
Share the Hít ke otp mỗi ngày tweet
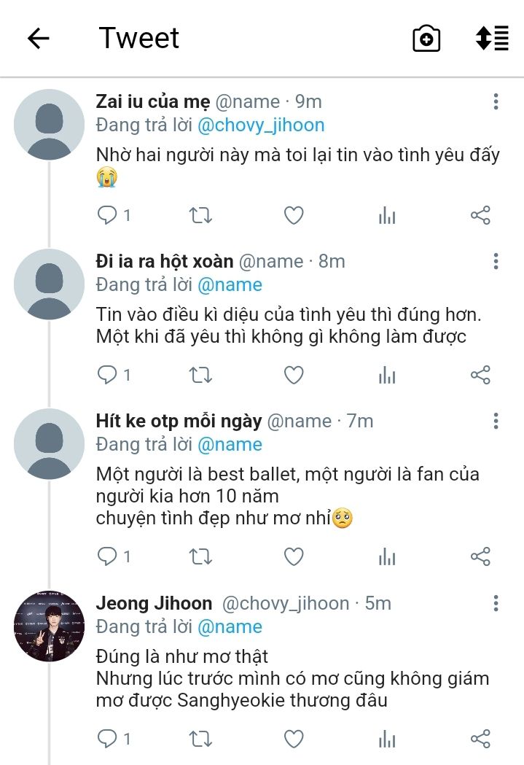(x=480, y=557)
